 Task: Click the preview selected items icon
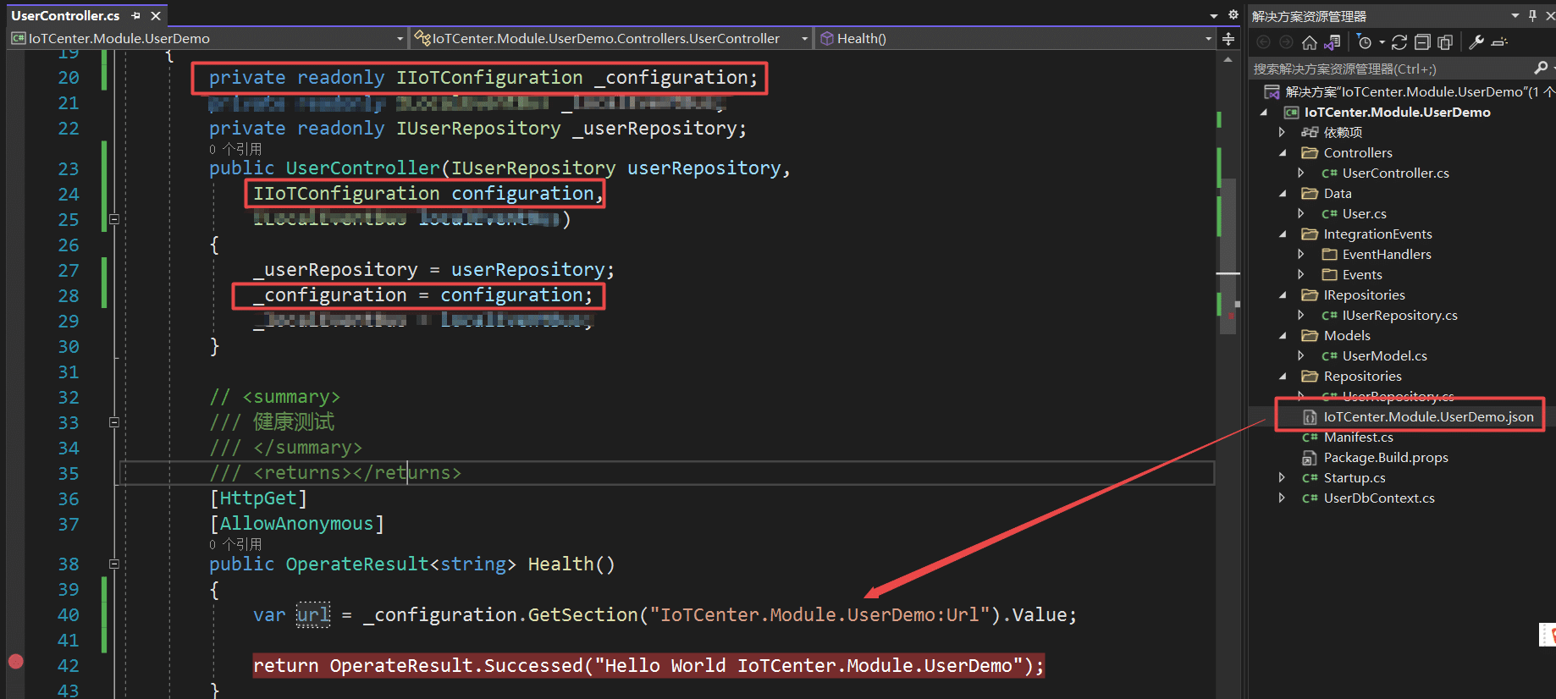1499,42
